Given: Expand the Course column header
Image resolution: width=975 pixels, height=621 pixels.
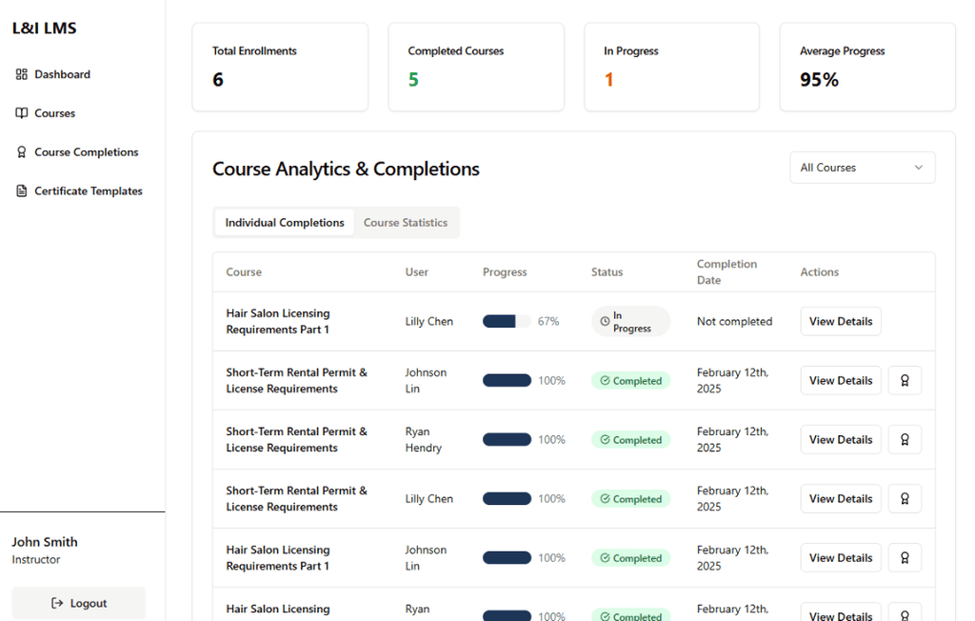Looking at the screenshot, I should coord(244,271).
